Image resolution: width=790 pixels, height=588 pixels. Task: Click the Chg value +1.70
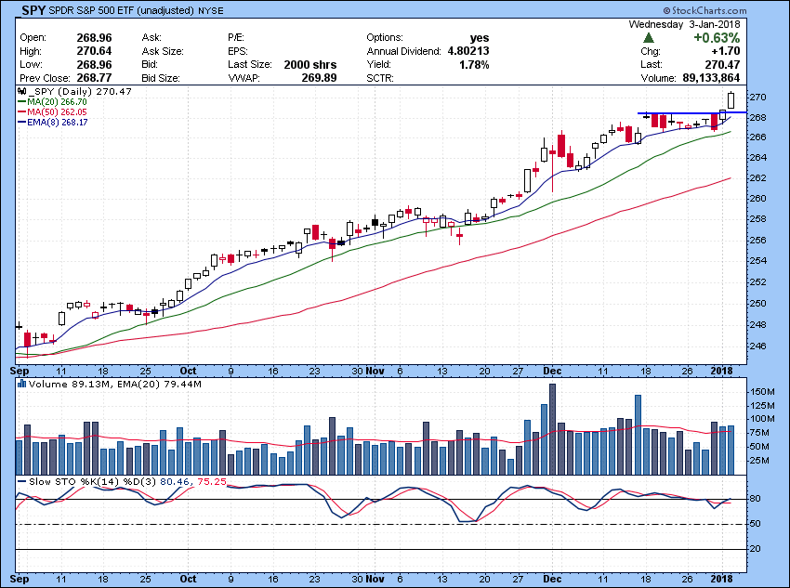point(726,51)
